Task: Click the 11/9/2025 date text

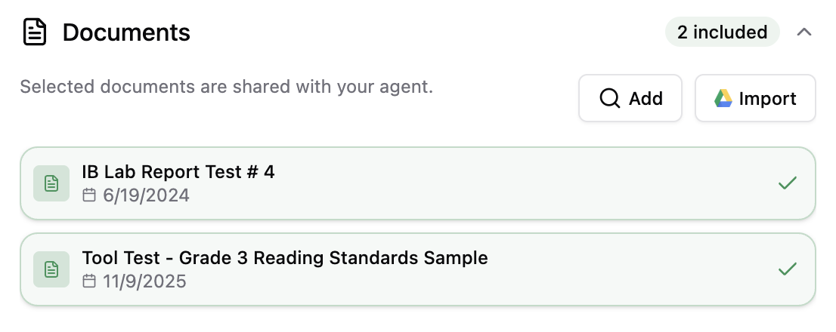Action: 144,281
